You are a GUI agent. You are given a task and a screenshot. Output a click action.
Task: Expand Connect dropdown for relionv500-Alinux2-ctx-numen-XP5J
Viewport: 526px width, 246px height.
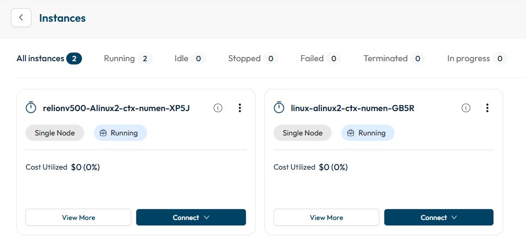191,217
